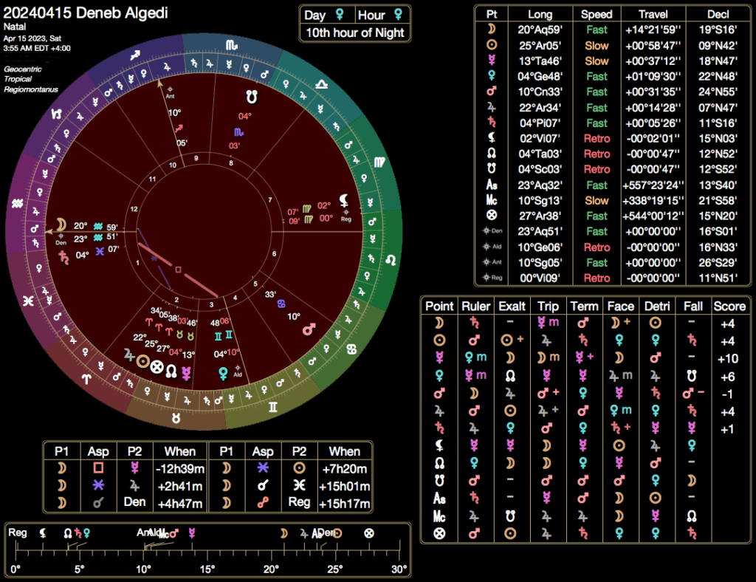Click the Tropical zodiac label
Image resolution: width=756 pixels, height=582 pixels.
pos(18,79)
